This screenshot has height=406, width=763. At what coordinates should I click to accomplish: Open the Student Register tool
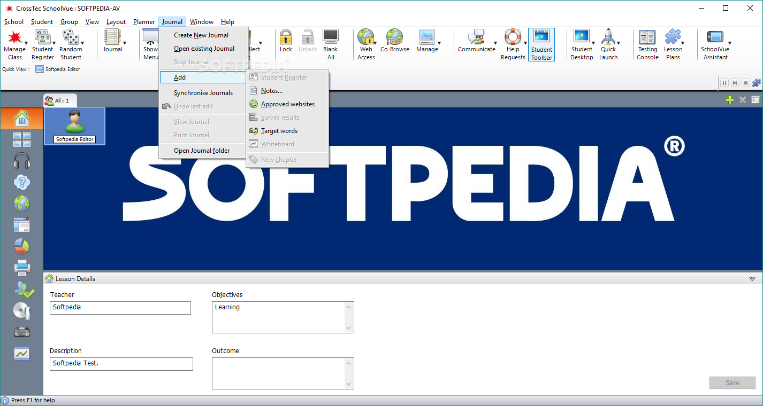(42, 44)
